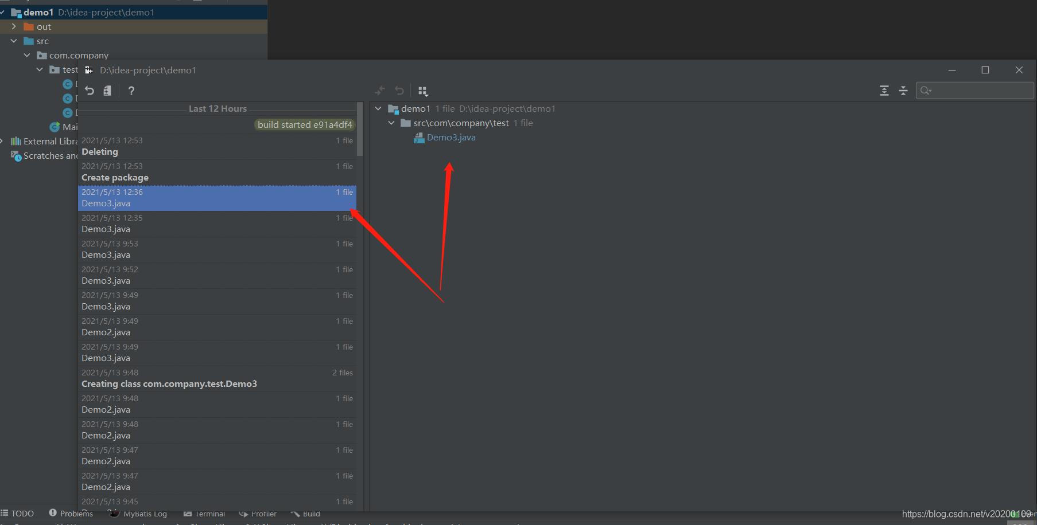Select the Create package revision
Viewport: 1037px width, 525px height.
tap(217, 172)
